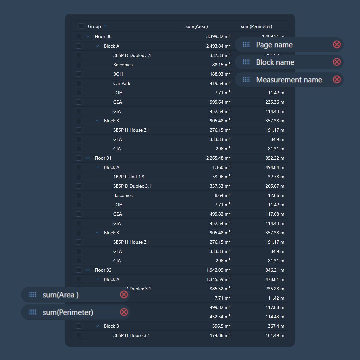The image size is (360, 360).
Task: Click the drag handle icon beside Measurement name
Action: (246, 79)
